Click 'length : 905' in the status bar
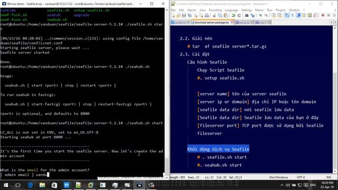Image resolution: width=338 pixels, height=190 pixels. coord(177,177)
